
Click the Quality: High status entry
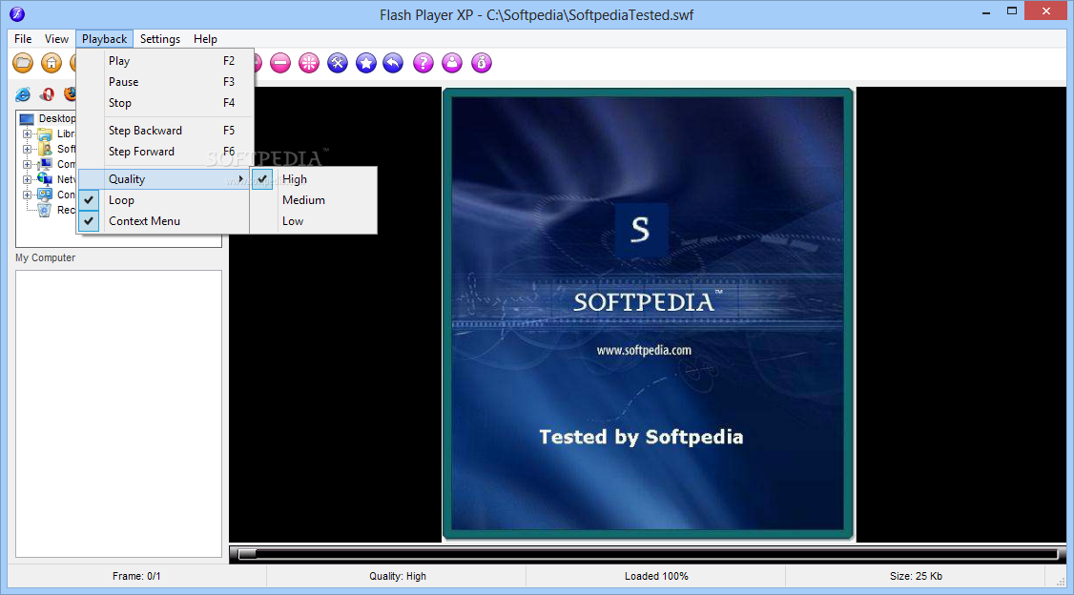coord(398,577)
